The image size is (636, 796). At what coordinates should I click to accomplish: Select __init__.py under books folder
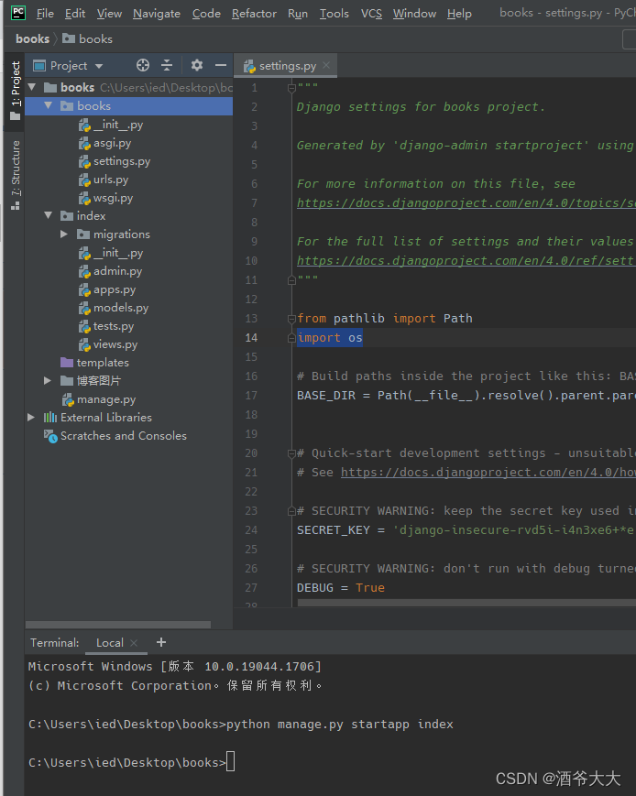111,125
